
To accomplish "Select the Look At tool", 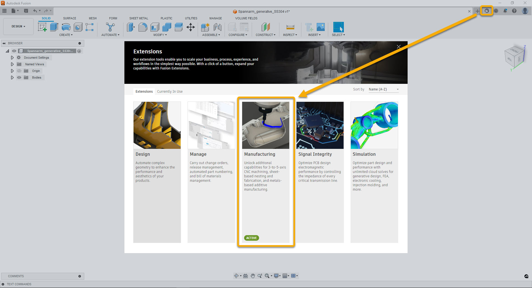I will coord(245,276).
